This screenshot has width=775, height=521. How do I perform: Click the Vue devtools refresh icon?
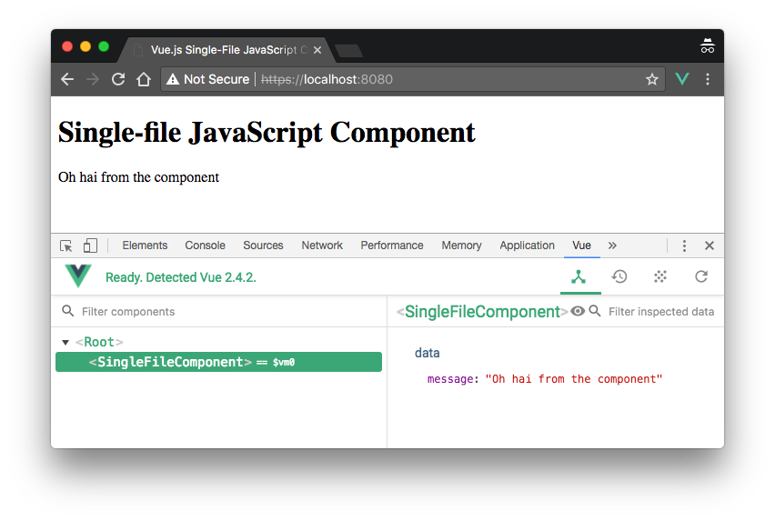click(x=701, y=276)
